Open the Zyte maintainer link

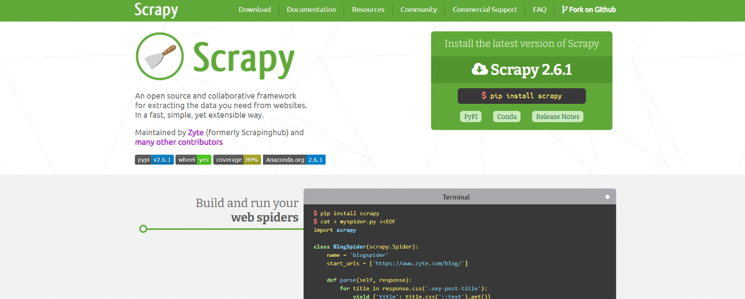pyautogui.click(x=196, y=132)
